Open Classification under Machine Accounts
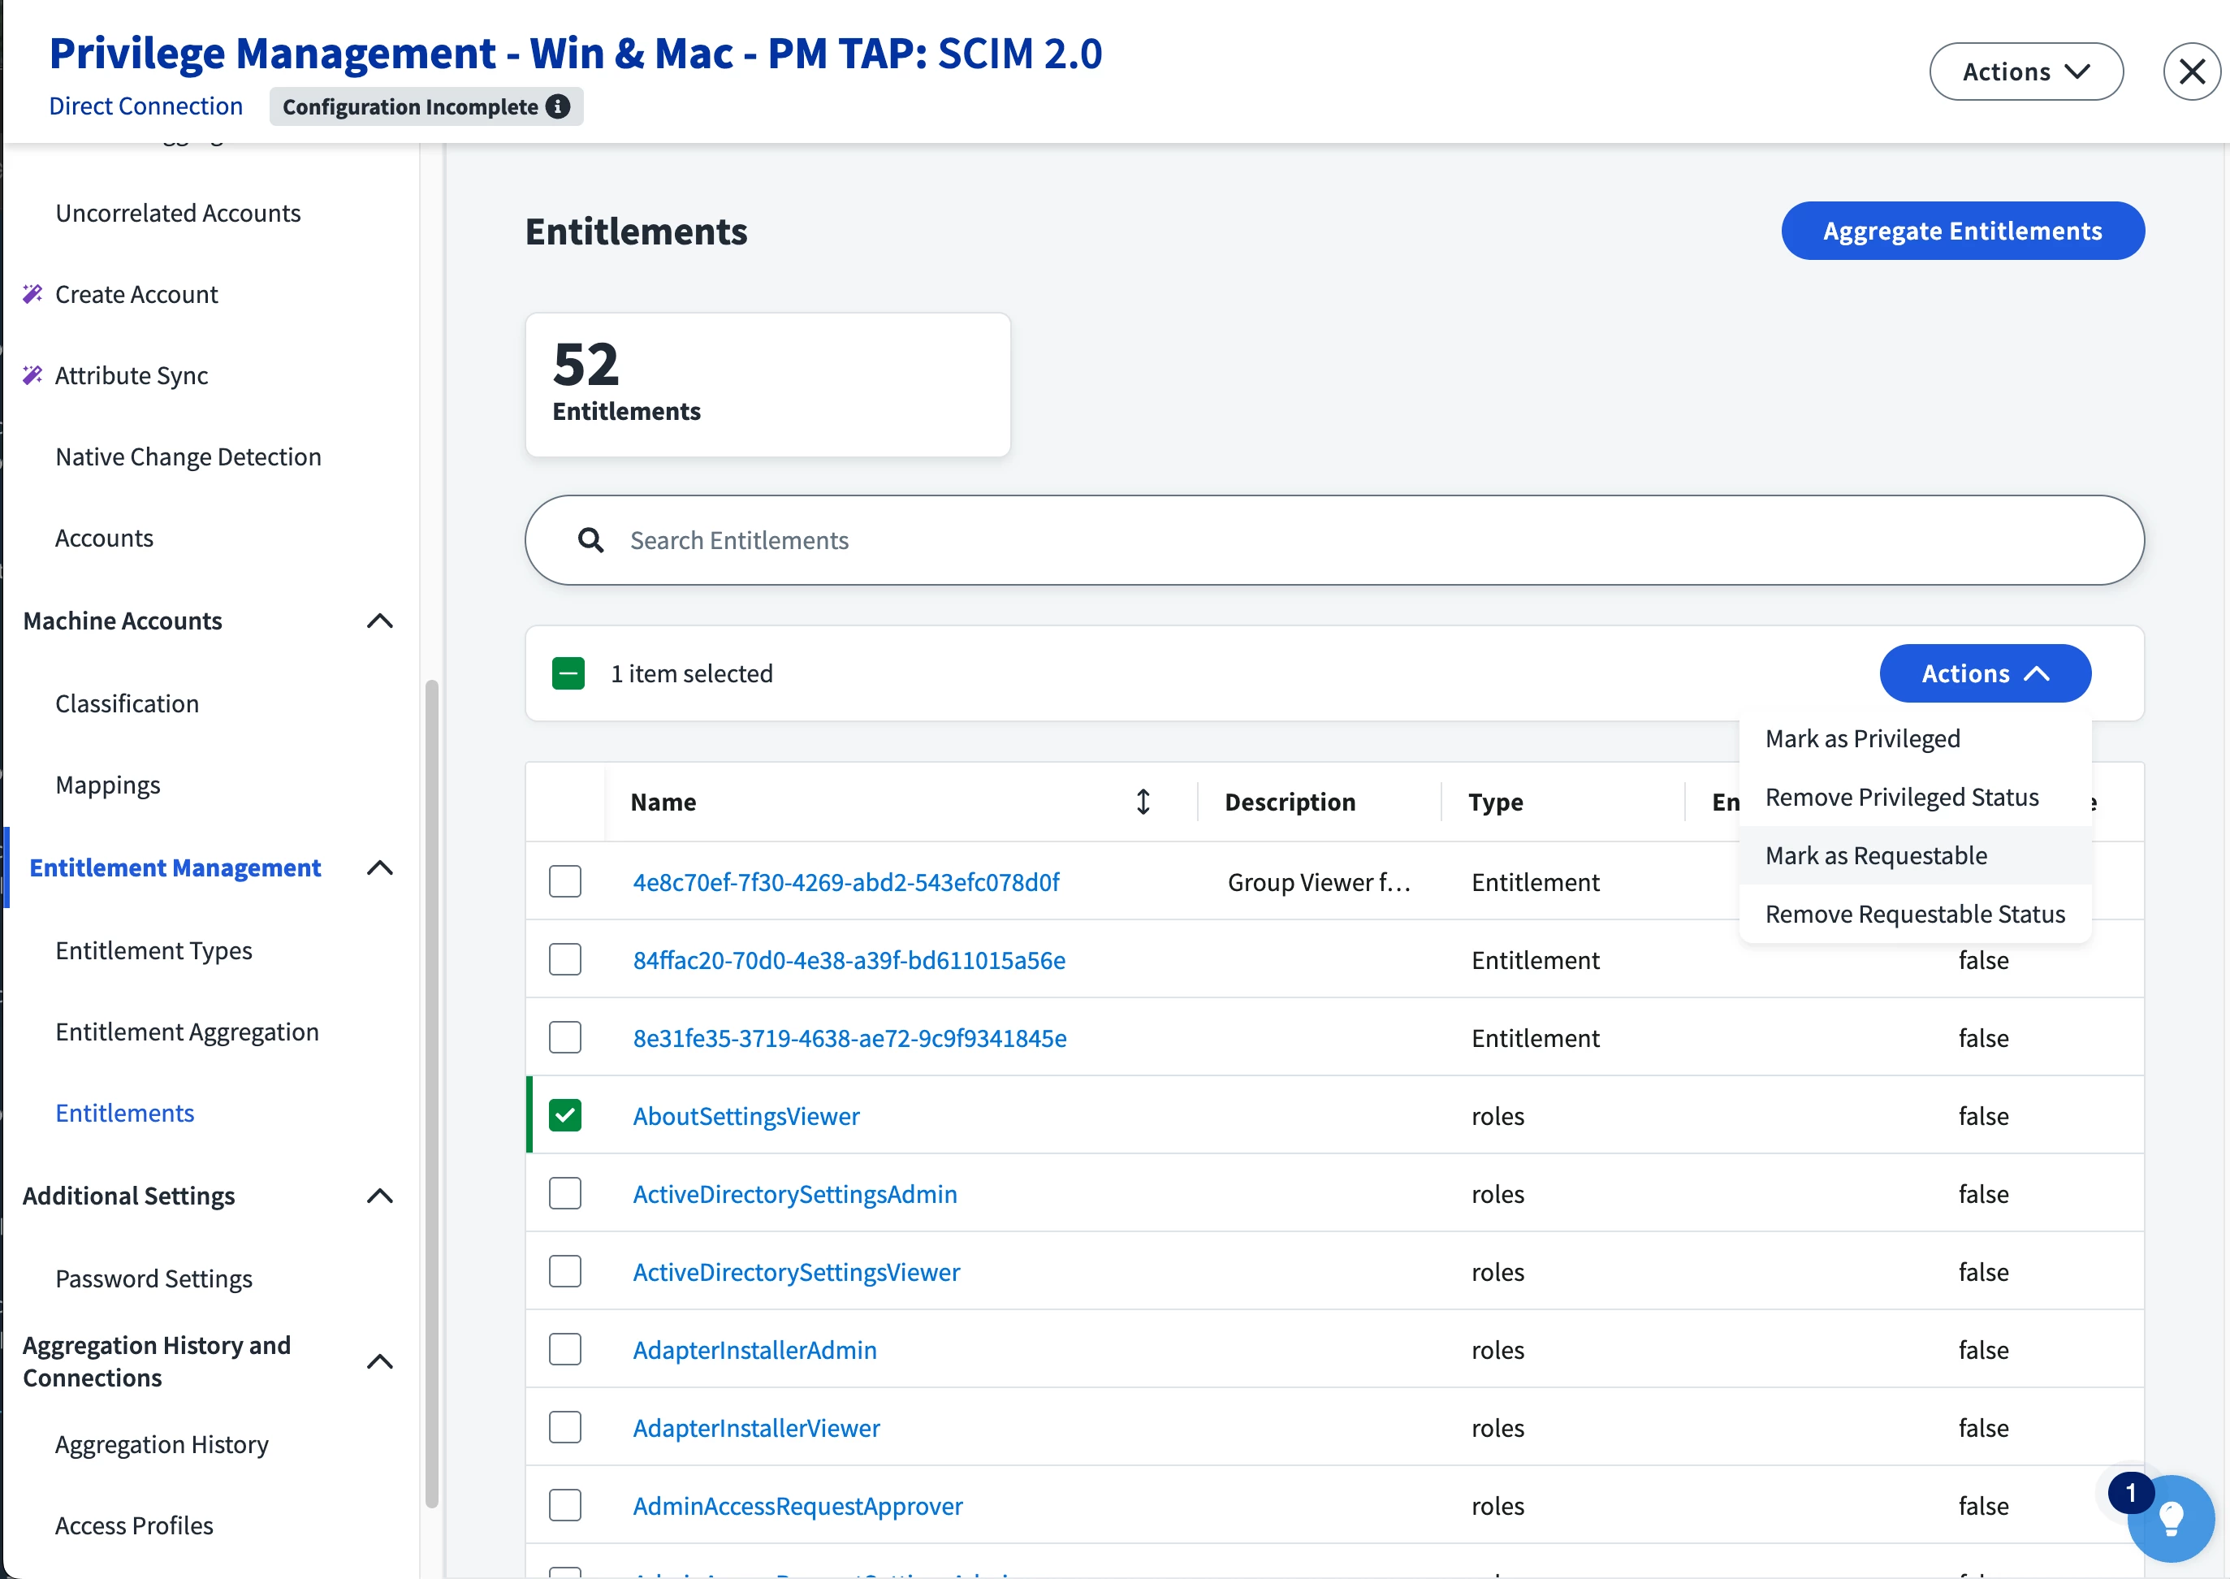The width and height of the screenshot is (2230, 1579). pyautogui.click(x=127, y=703)
